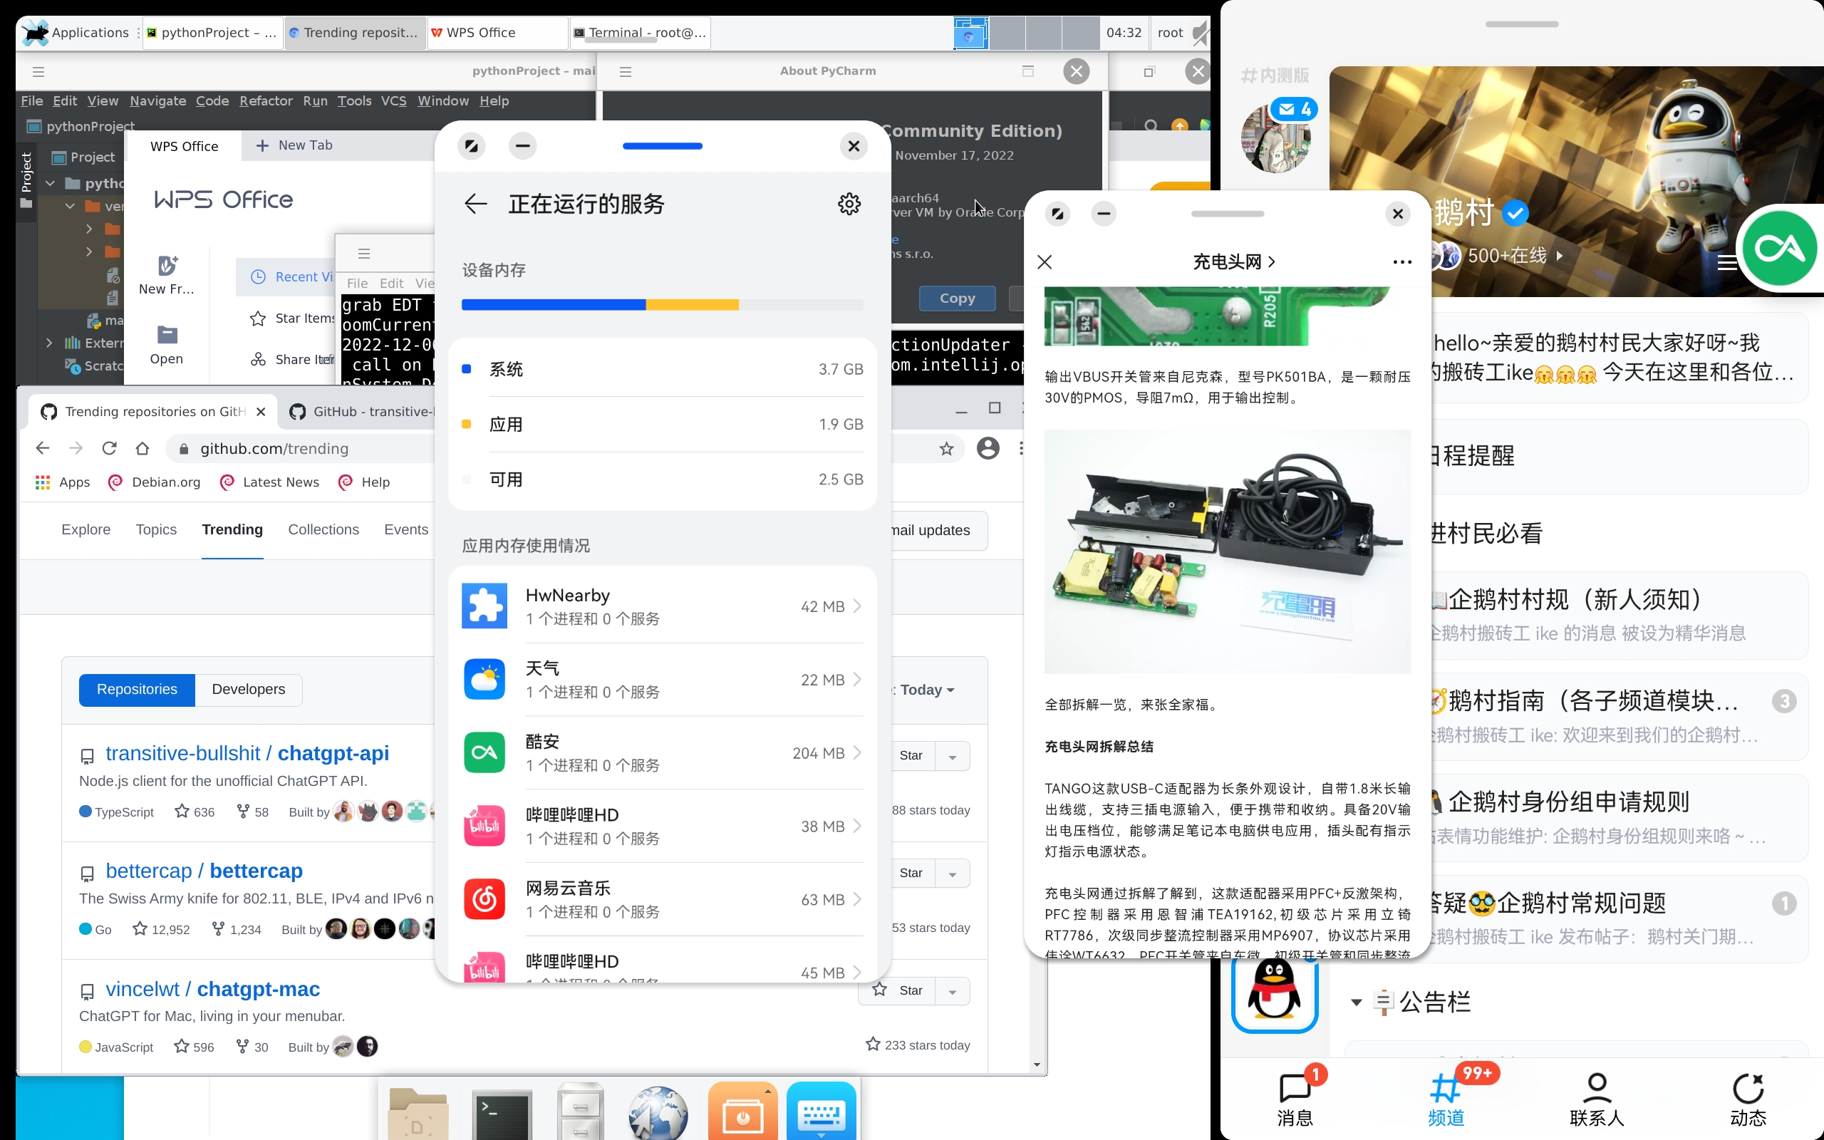Click blue pill handle of services window
This screenshot has width=1824, height=1140.
point(662,145)
